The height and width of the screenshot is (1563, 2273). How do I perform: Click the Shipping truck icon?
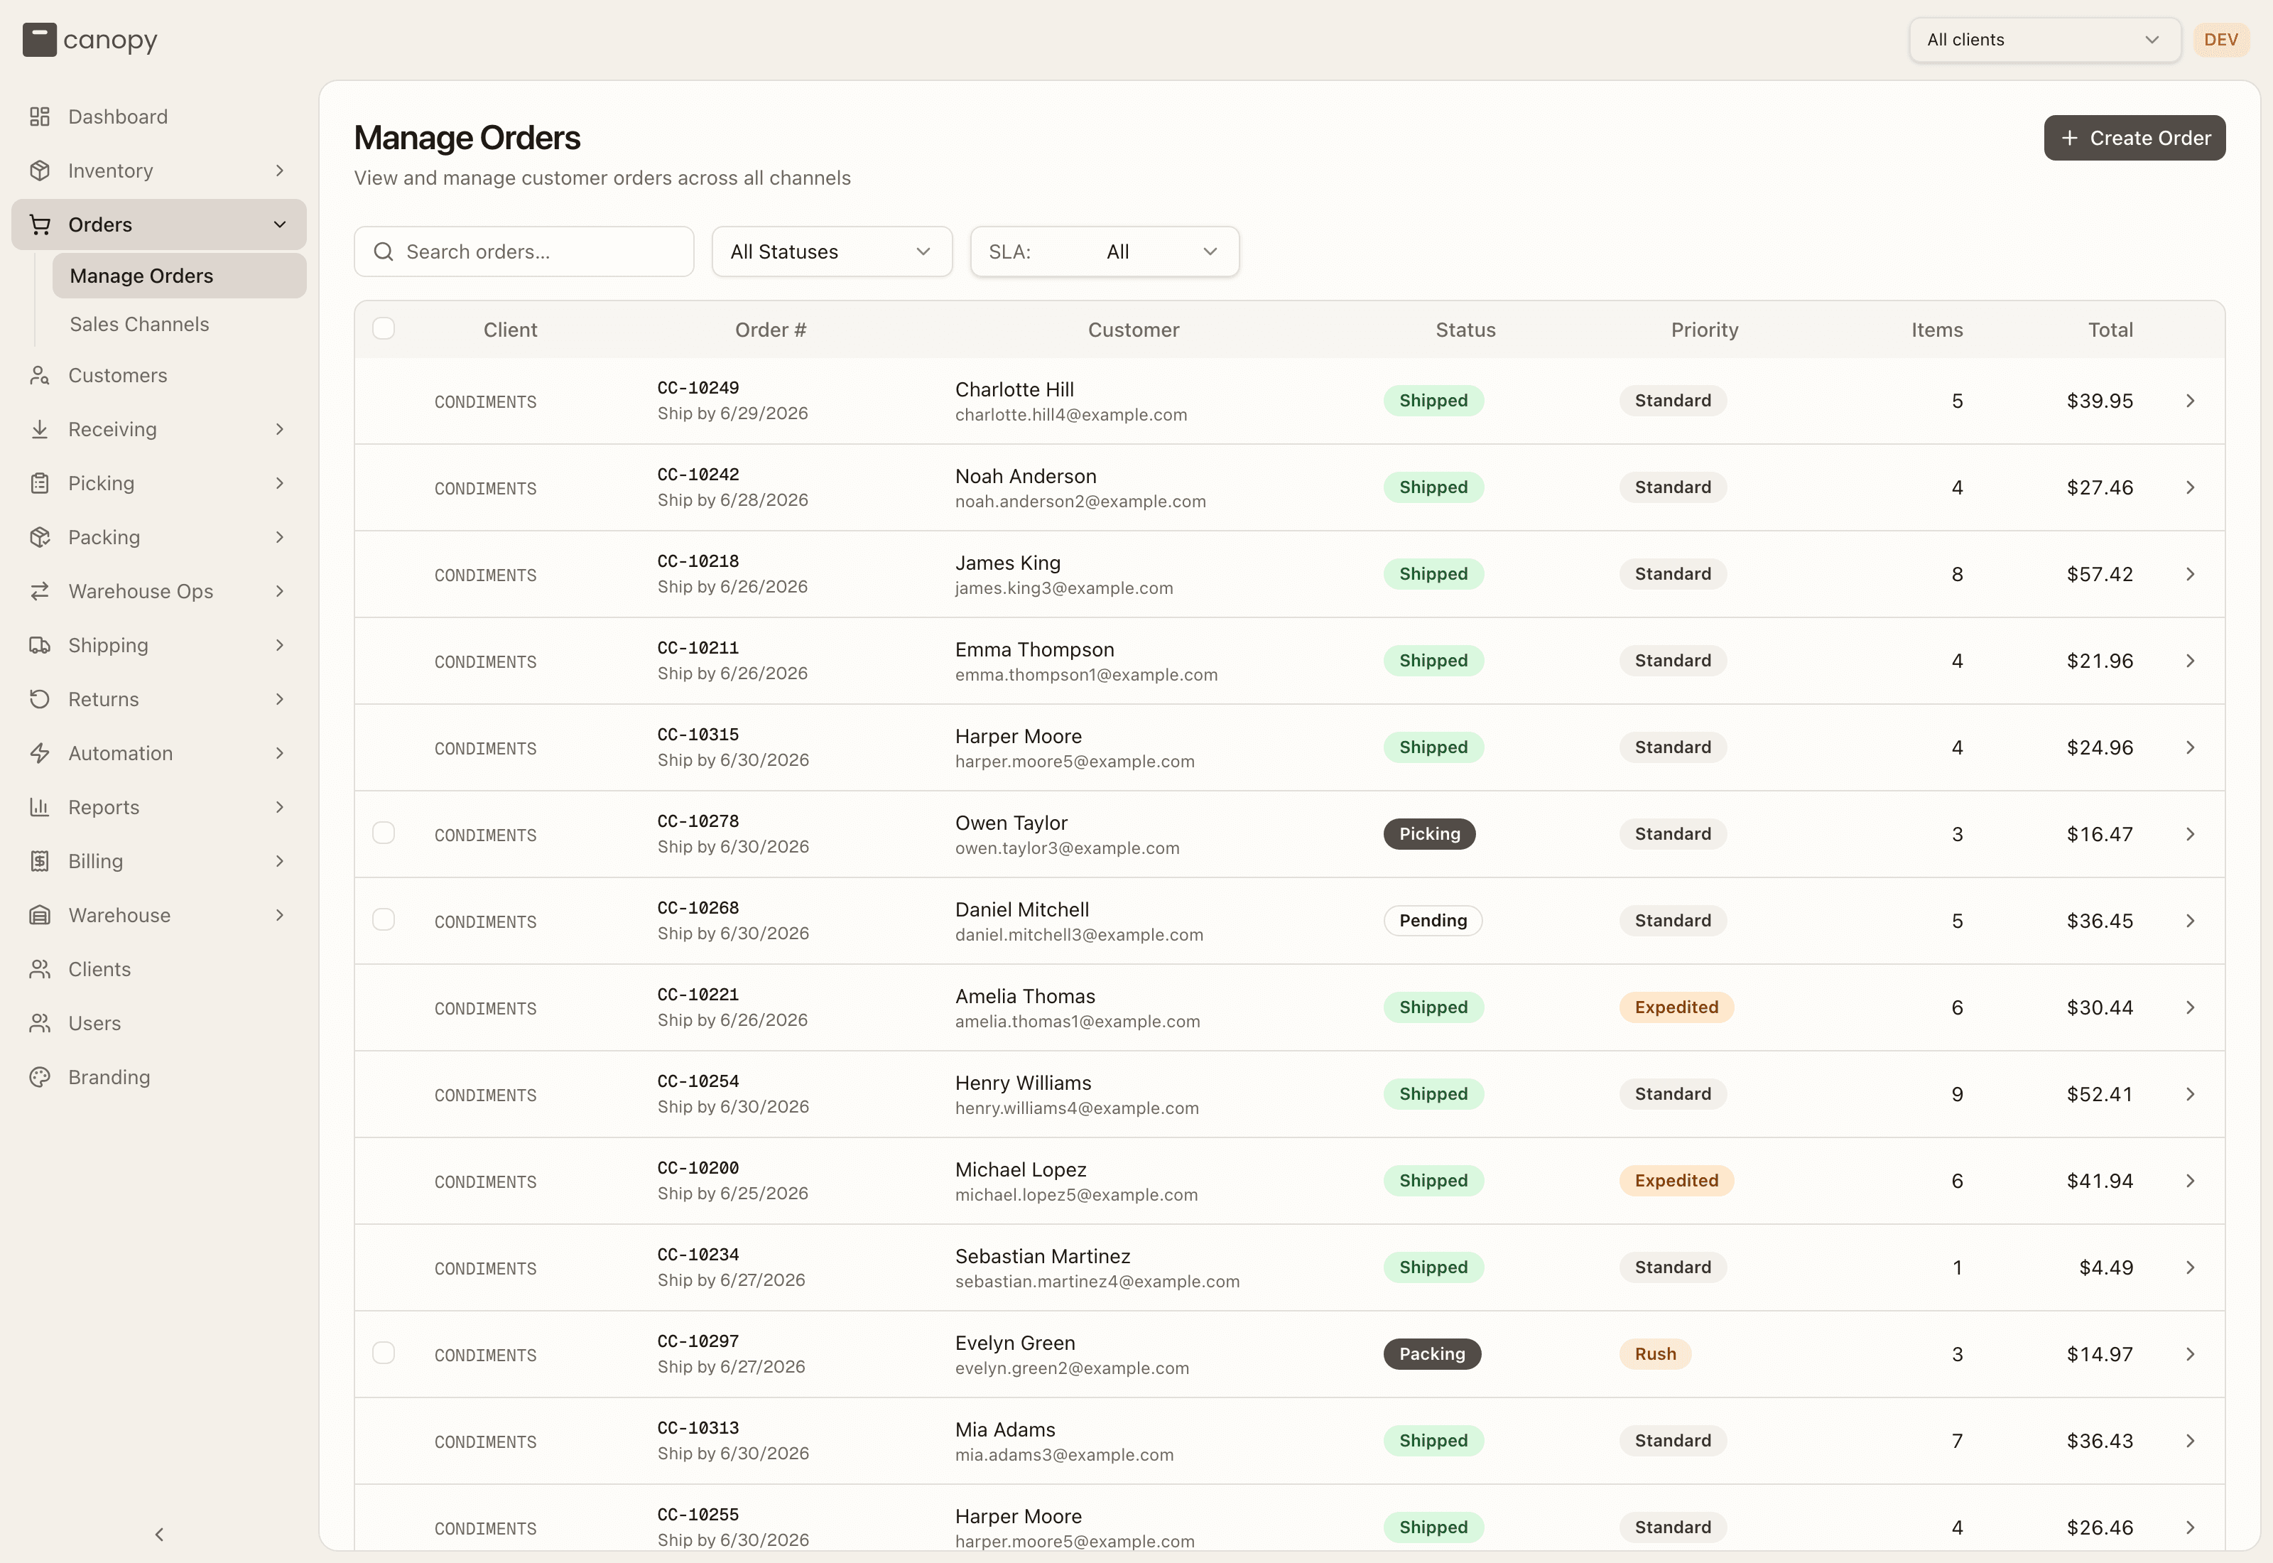click(x=39, y=645)
